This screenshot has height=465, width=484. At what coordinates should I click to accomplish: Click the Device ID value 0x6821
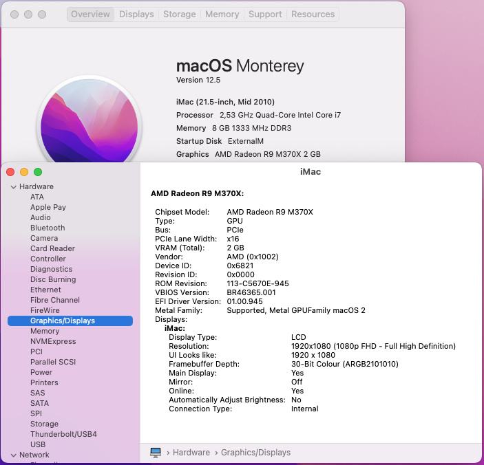pos(240,266)
